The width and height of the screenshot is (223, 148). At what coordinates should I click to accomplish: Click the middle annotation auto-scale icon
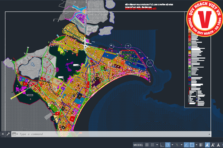(214, 145)
